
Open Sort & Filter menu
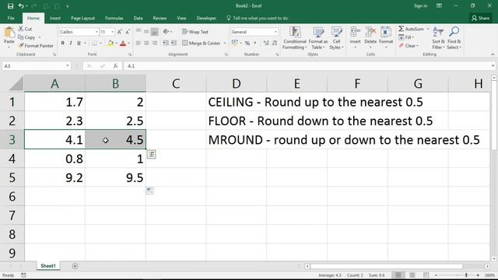438,38
